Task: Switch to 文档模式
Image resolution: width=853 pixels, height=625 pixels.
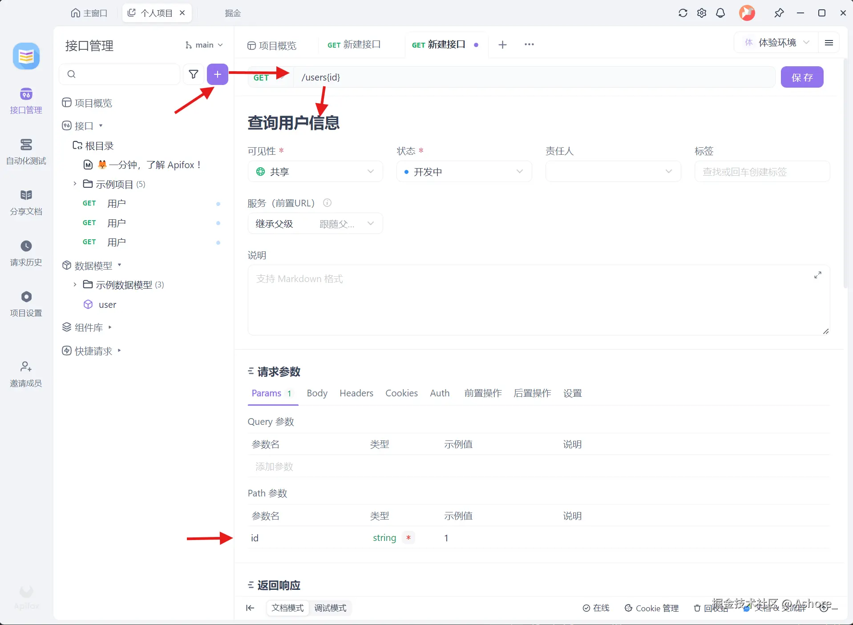Action: click(287, 608)
